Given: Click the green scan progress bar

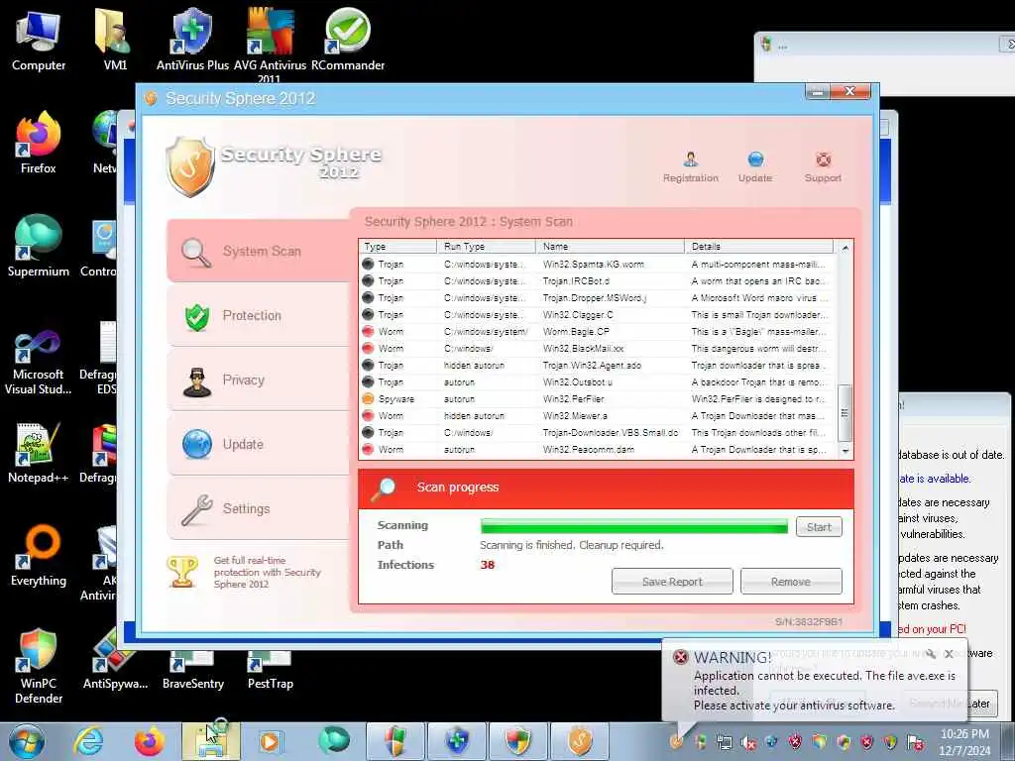Looking at the screenshot, I should tap(633, 526).
